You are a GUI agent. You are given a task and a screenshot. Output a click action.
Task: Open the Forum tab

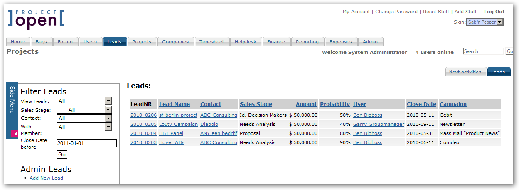coord(65,42)
